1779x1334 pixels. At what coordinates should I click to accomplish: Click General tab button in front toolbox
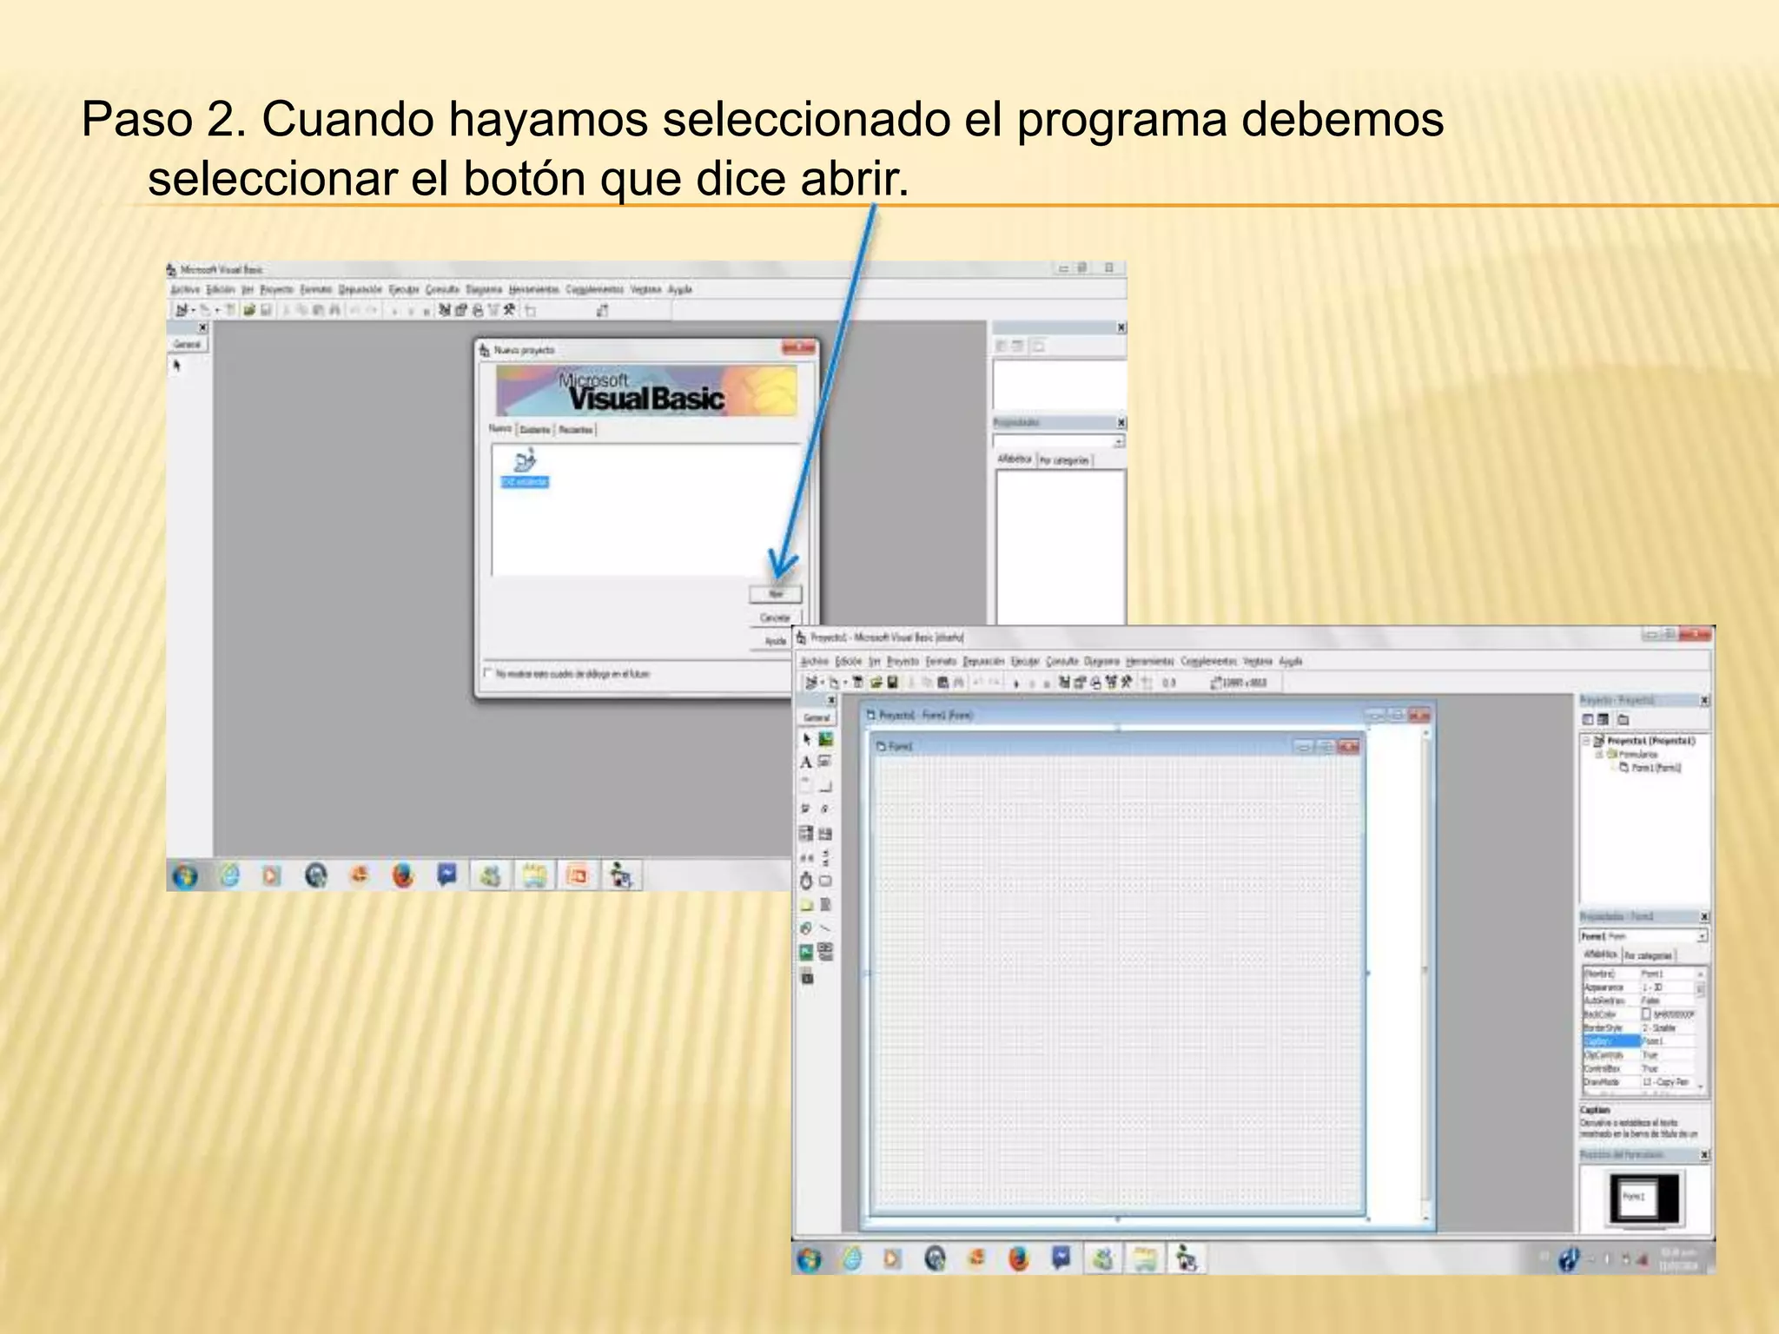click(817, 717)
